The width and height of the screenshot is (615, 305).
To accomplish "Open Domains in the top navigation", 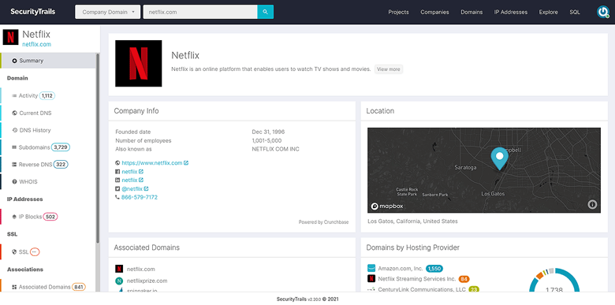I will 471,12.
